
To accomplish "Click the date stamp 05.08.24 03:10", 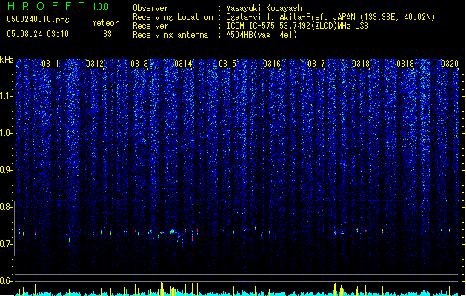I will point(38,34).
